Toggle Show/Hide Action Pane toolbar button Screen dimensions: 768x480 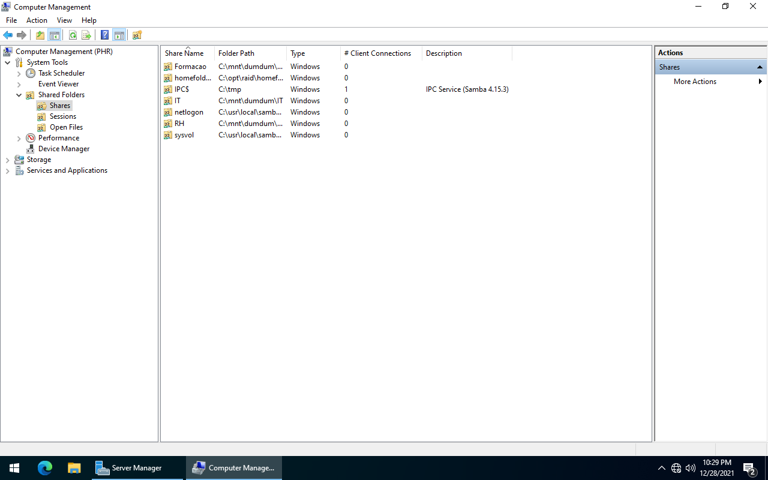click(119, 35)
